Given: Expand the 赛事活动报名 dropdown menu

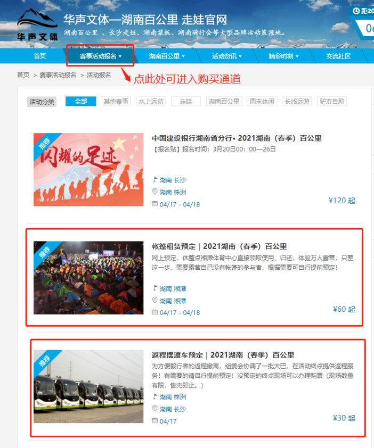Looking at the screenshot, I should [100, 56].
